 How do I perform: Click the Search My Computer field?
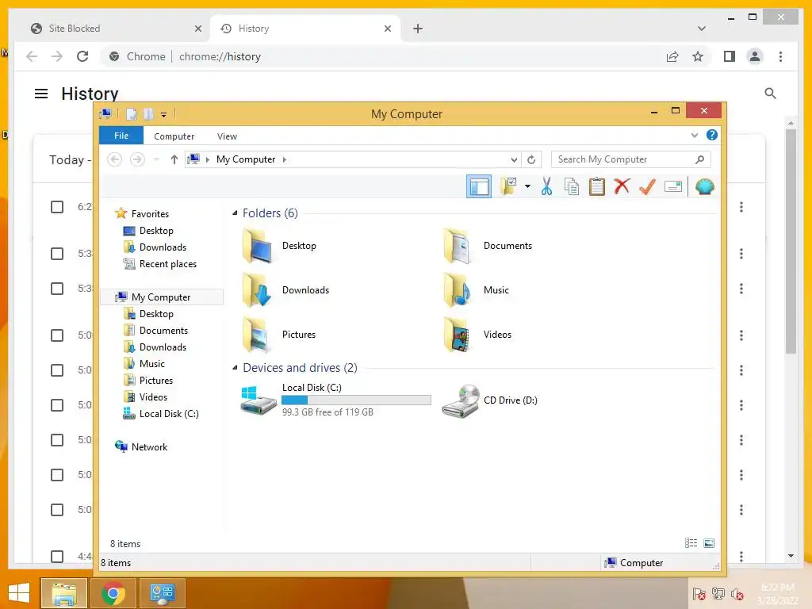[630, 159]
